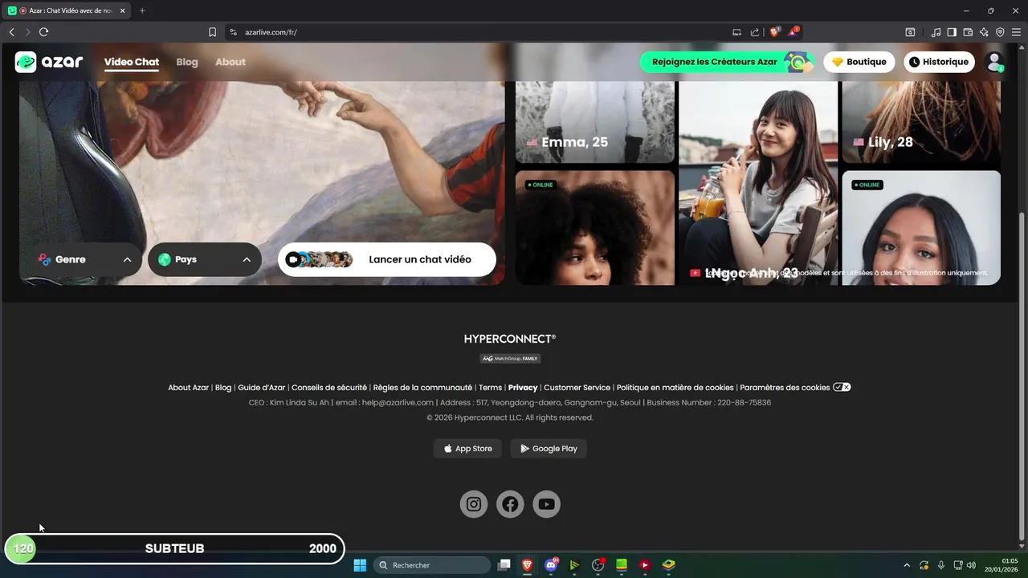The image size is (1028, 578).
Task: Open the Windows Start menu
Action: coord(360,565)
